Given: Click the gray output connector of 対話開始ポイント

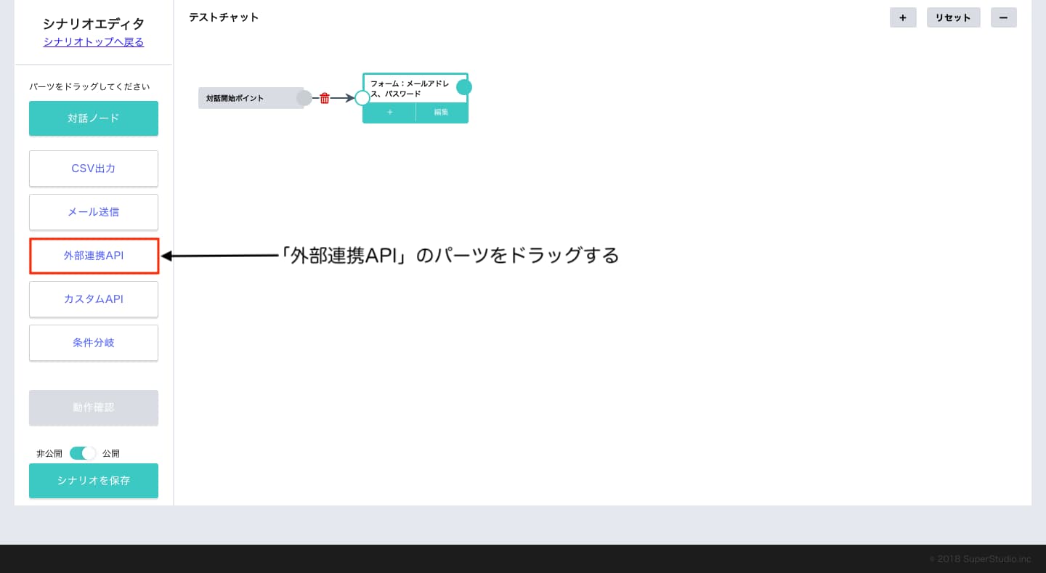Looking at the screenshot, I should (304, 97).
